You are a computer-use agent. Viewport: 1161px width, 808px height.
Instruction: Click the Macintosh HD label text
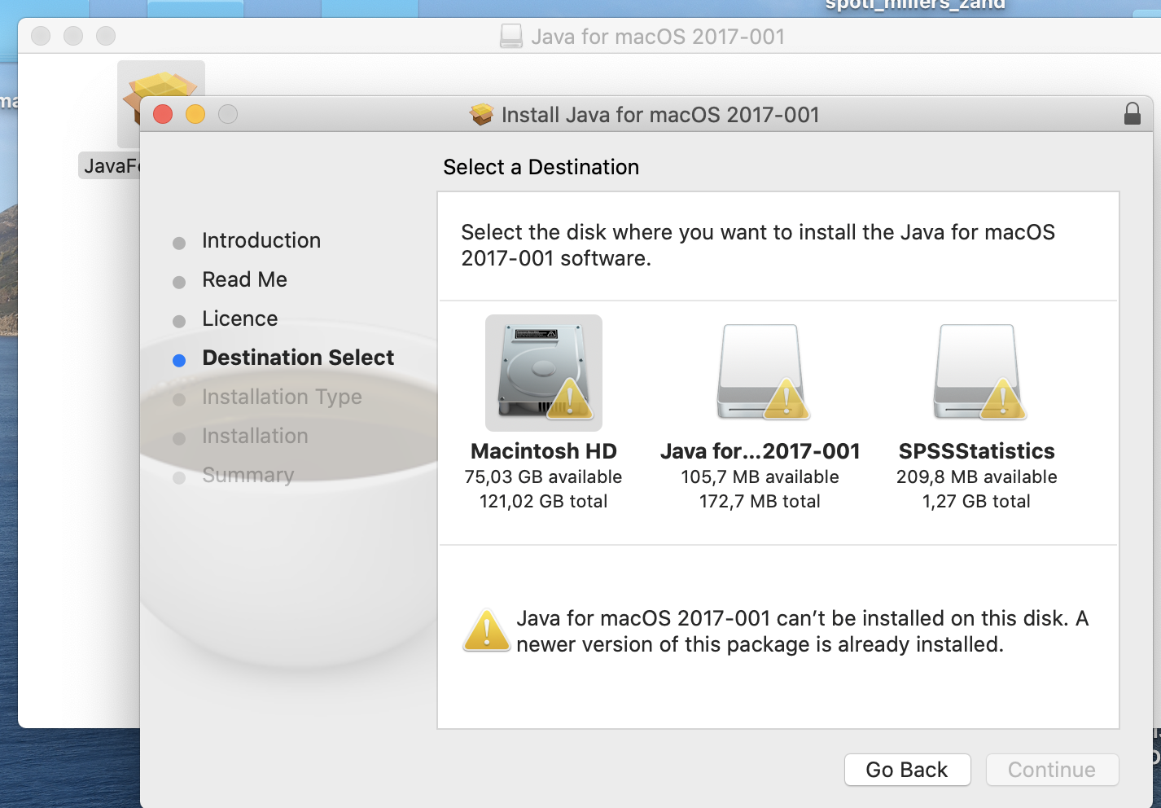(544, 451)
